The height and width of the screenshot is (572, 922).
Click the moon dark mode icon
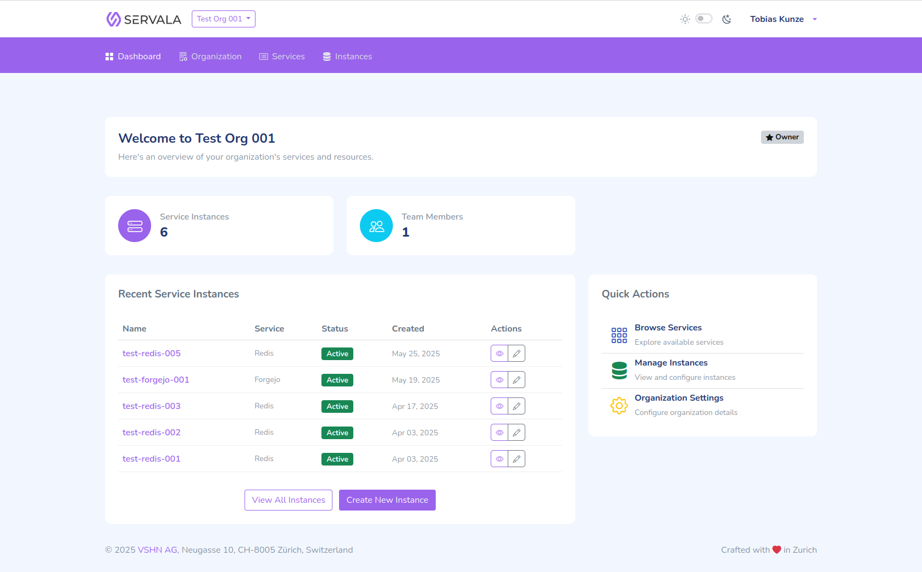point(726,19)
